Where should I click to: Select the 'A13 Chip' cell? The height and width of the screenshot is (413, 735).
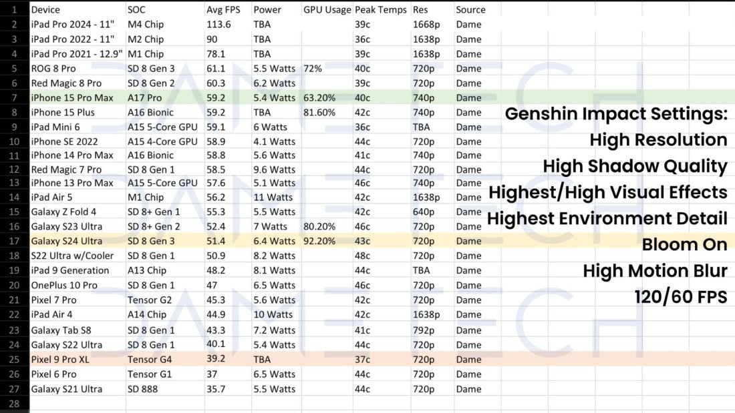(x=165, y=270)
